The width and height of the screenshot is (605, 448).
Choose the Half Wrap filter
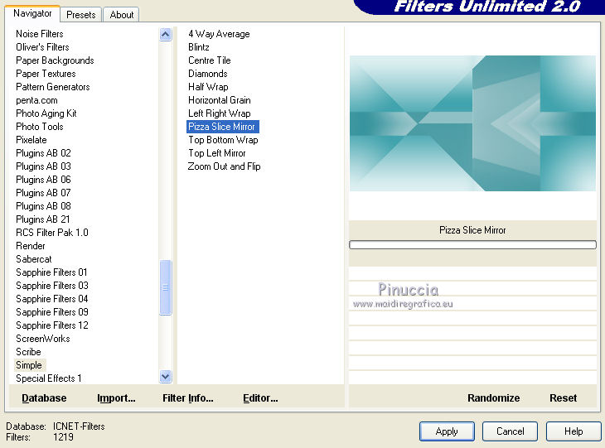pyautogui.click(x=208, y=87)
